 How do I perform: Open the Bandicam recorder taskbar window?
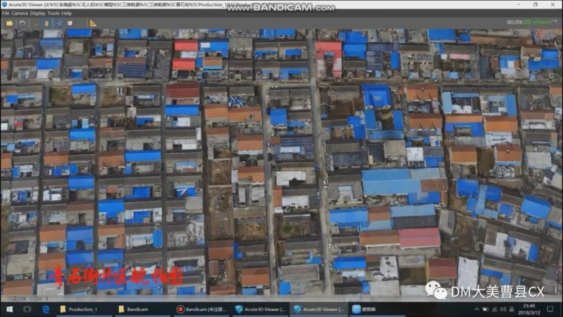(202, 309)
